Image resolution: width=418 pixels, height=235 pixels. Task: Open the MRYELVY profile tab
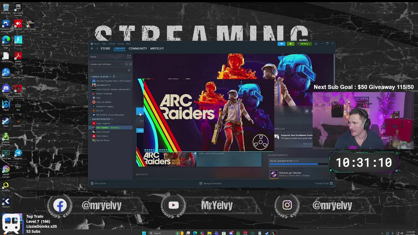157,48
